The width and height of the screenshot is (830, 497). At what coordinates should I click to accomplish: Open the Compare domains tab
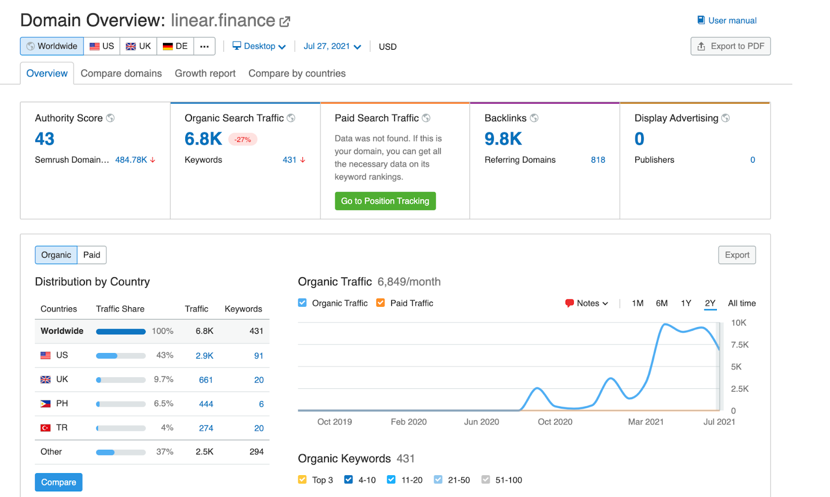pos(121,74)
